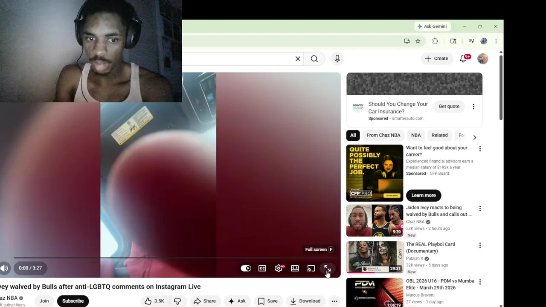This screenshot has height=307, width=546.
Task: Click the Ask button under the video
Action: click(237, 301)
